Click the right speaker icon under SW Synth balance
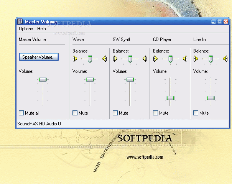Image resolution: width=232 pixels, height=184 pixels. (x=145, y=59)
